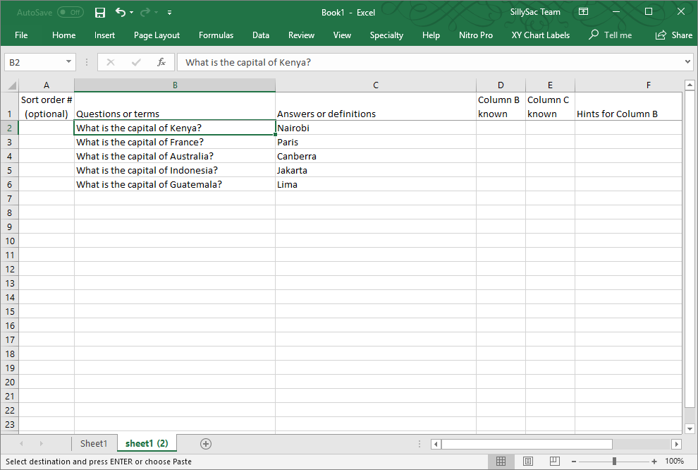Expand the Name Box dropdown
This screenshot has width=698, height=470.
68,62
